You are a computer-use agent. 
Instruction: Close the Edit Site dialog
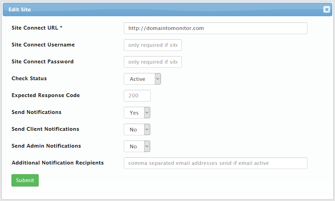click(326, 9)
